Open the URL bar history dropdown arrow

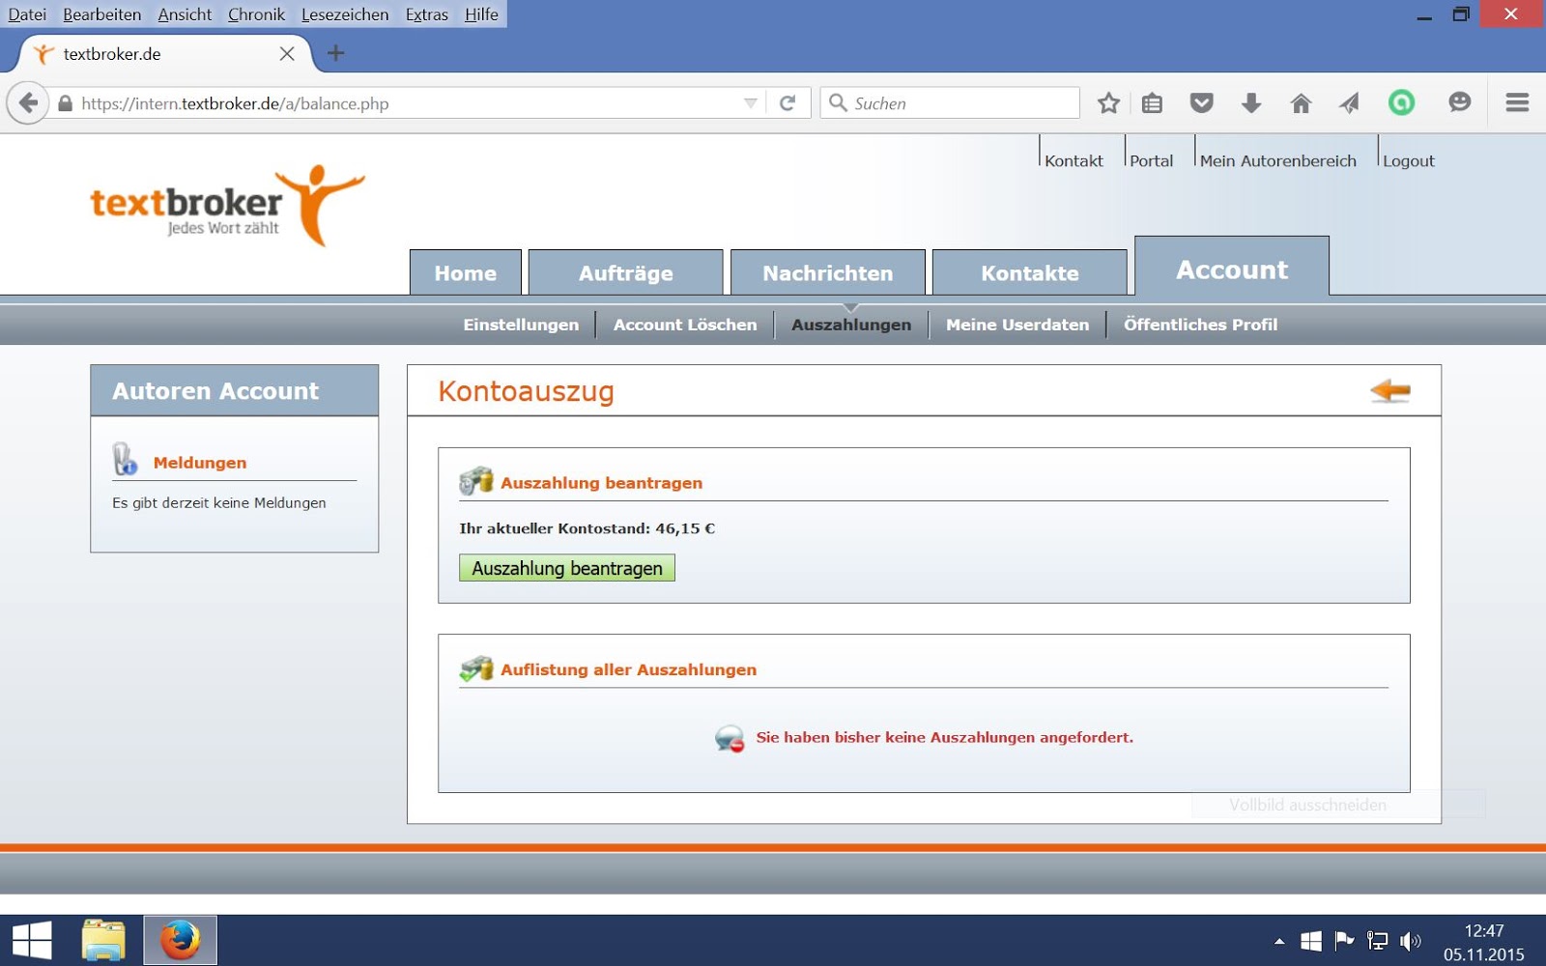[x=750, y=102]
